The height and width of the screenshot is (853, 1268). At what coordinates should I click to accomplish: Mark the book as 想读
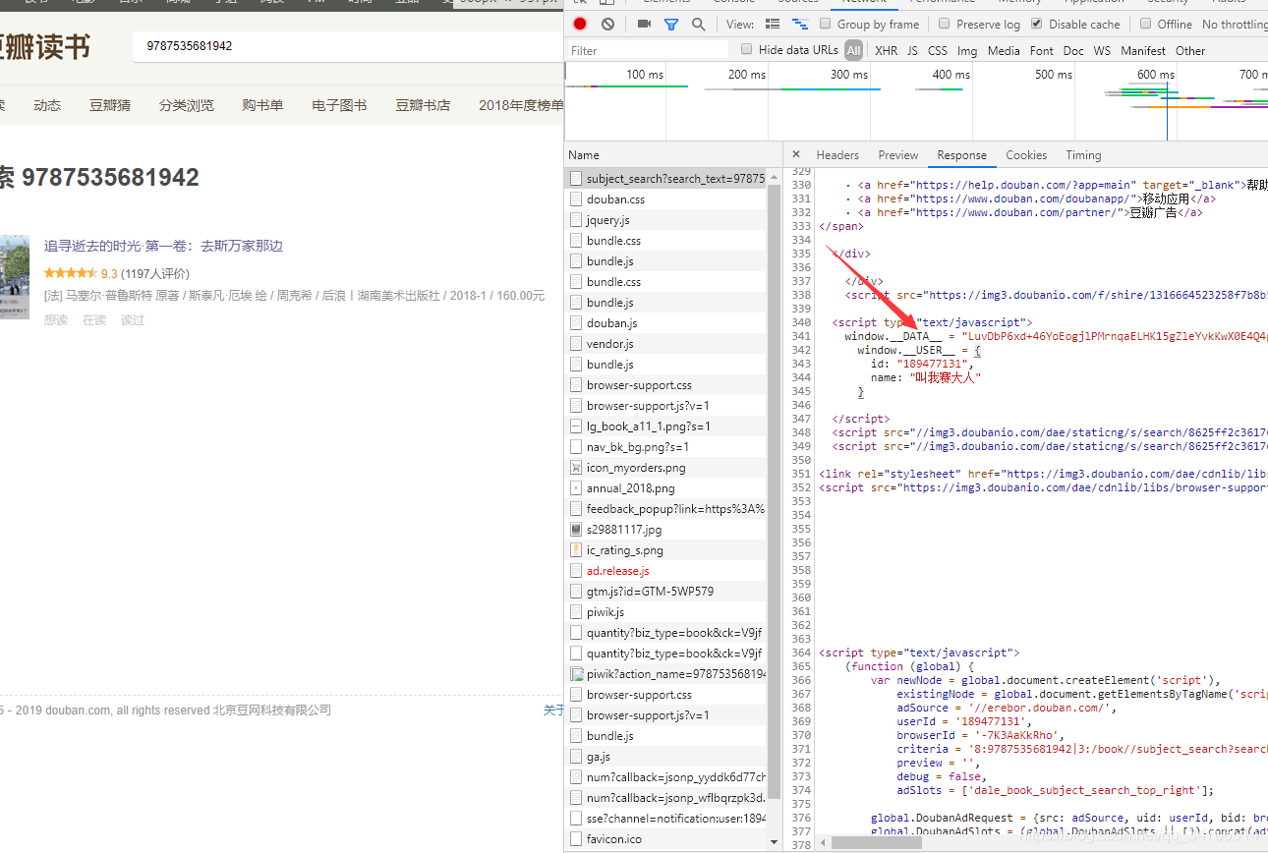pos(56,319)
